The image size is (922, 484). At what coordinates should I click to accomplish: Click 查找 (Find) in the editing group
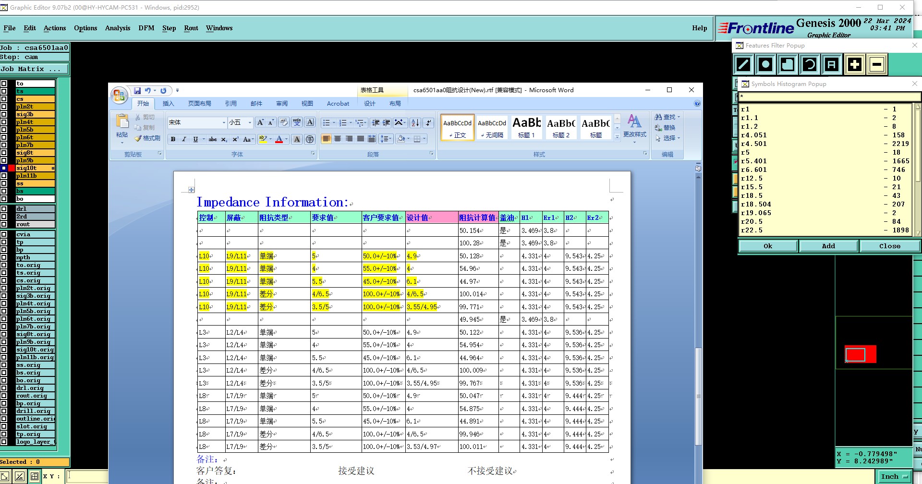click(667, 117)
